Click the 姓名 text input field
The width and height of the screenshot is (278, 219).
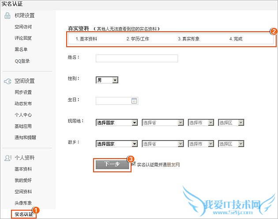pos(137,58)
